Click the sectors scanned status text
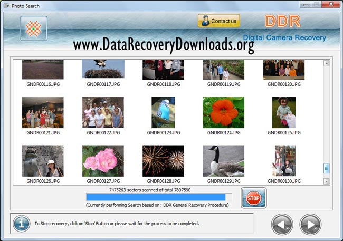The image size is (343, 241). click(x=150, y=190)
